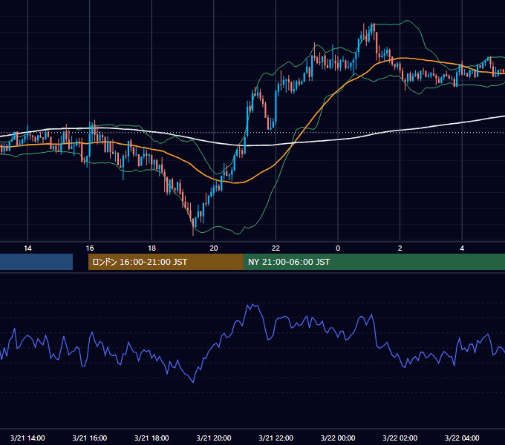Screen dimensions: 505x445
Task: Click the 14 hour axis label
Action: coord(27,248)
